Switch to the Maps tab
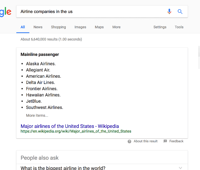200x170 pixels. [99, 27]
